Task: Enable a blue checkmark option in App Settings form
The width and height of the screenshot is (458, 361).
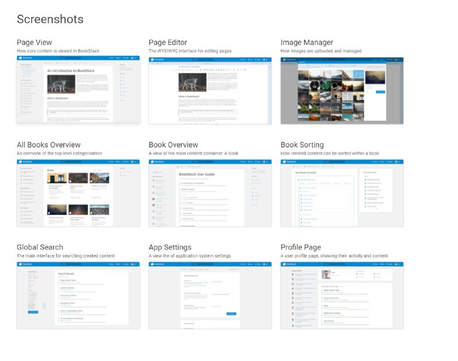Action: (x=213, y=294)
